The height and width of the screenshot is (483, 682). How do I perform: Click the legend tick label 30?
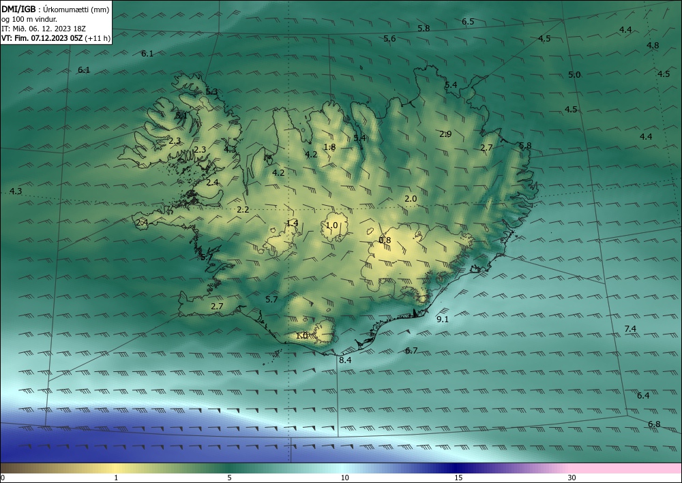(x=572, y=478)
